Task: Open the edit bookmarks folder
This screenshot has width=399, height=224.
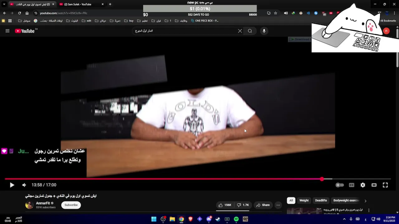Action: 87,21
